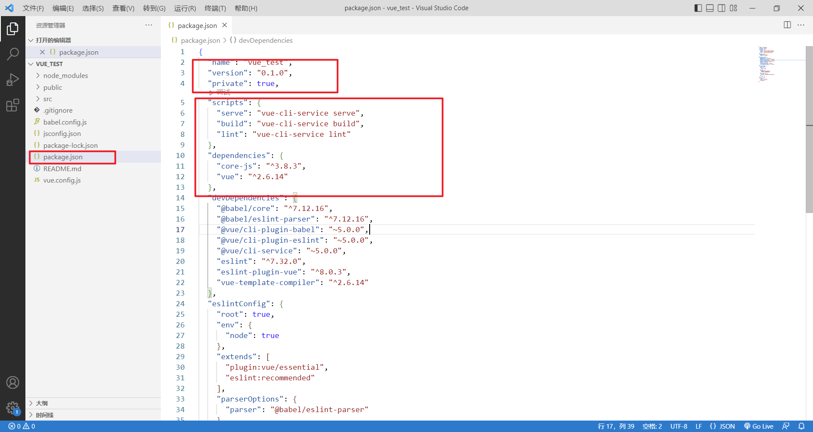Change indentation 空格: 2 setting
This screenshot has width=813, height=432.
[652, 426]
